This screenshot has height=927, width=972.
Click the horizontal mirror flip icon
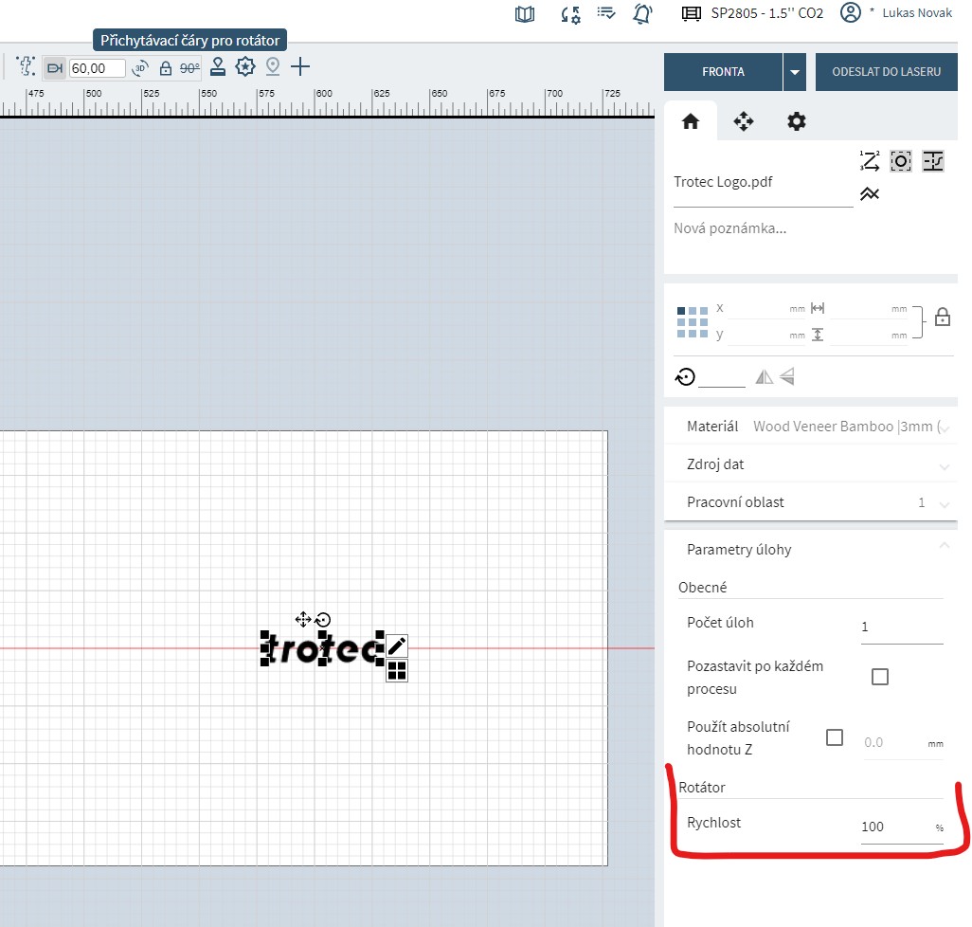point(765,377)
